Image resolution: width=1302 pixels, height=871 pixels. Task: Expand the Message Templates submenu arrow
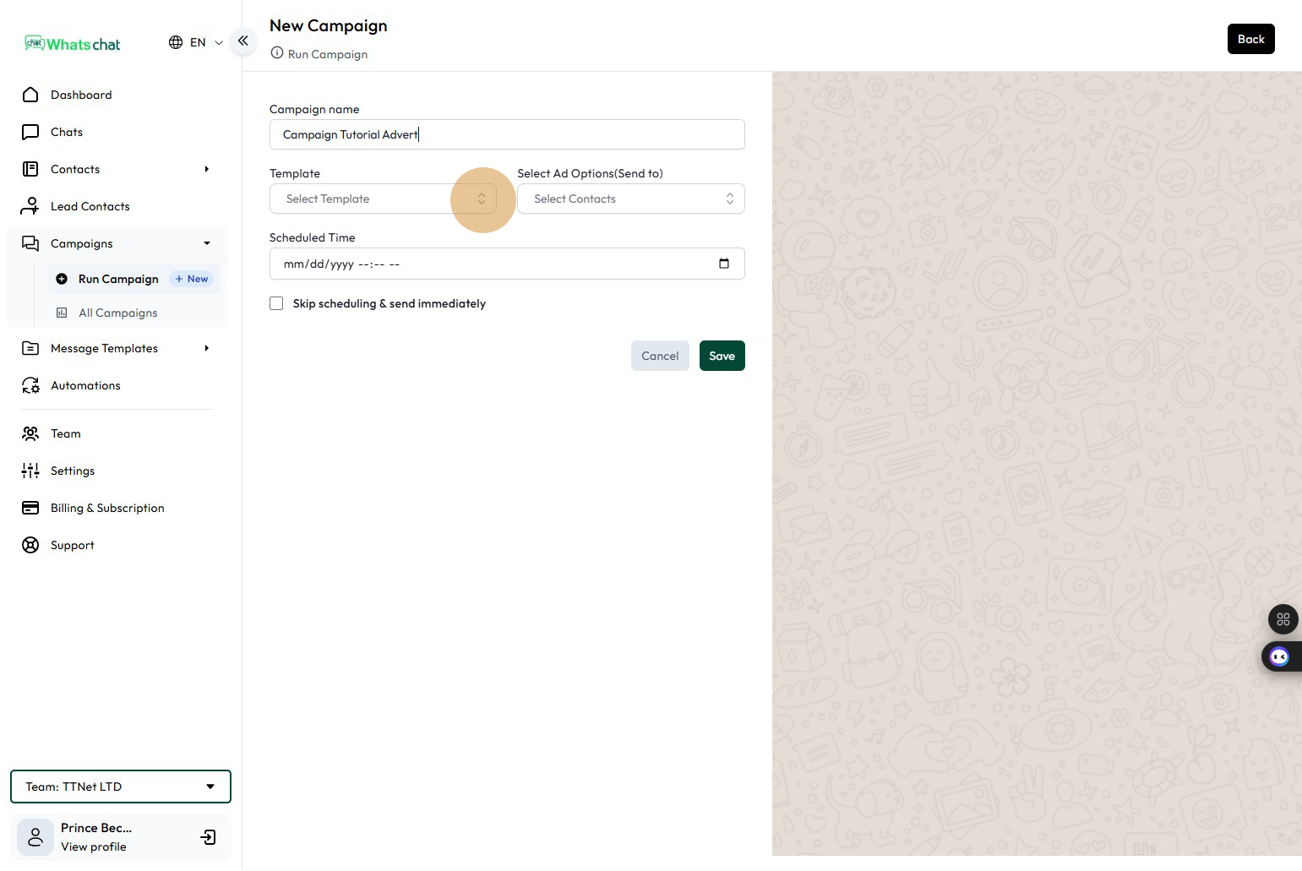[x=206, y=348]
